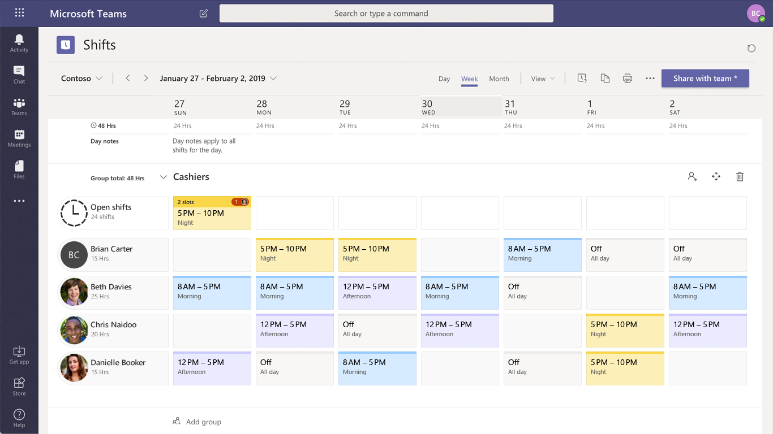
Task: Click Get app in the sidebar
Action: point(19,355)
